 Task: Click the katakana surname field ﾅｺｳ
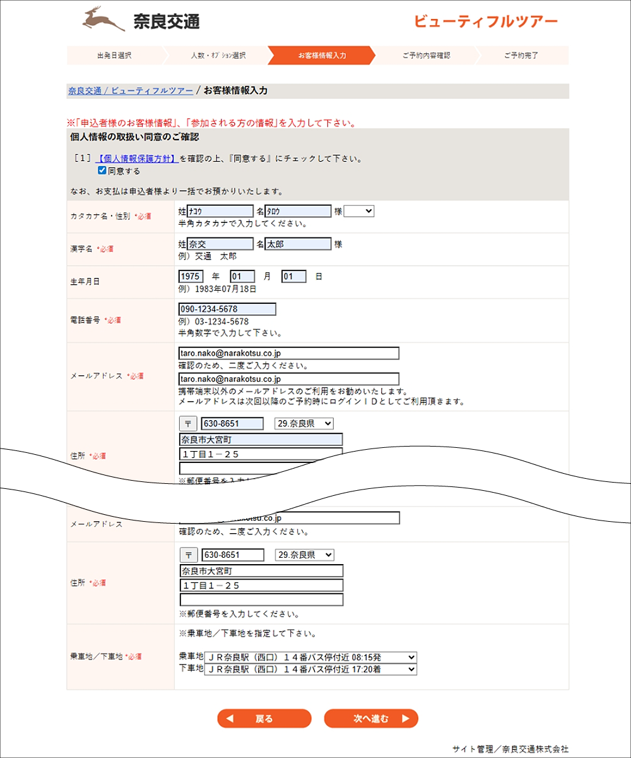click(x=220, y=211)
